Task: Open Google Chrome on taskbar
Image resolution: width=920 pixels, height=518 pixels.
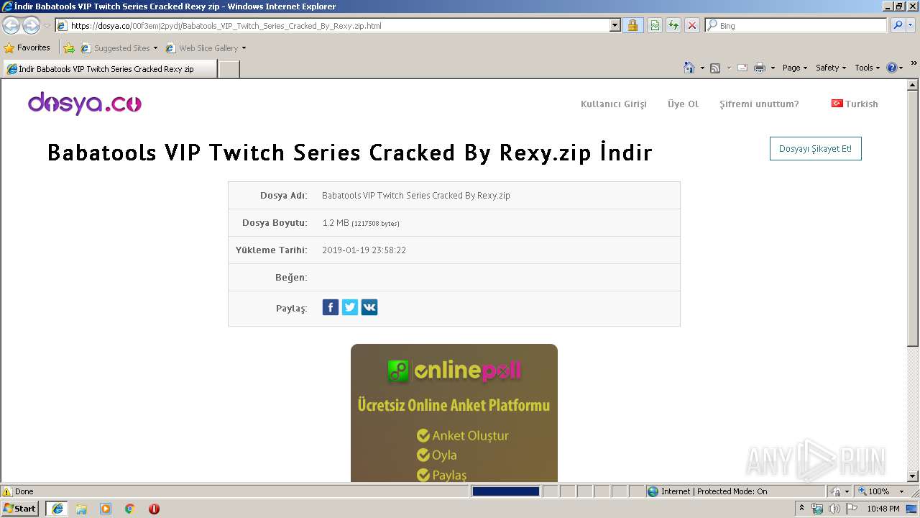Action: (130, 509)
